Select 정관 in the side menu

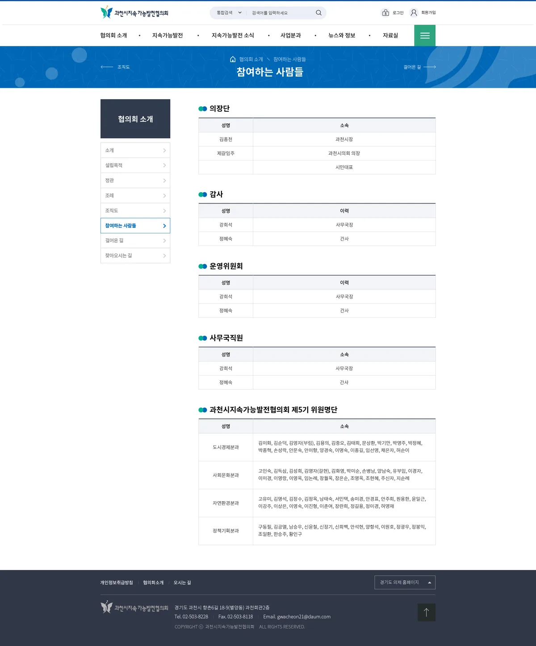click(135, 181)
